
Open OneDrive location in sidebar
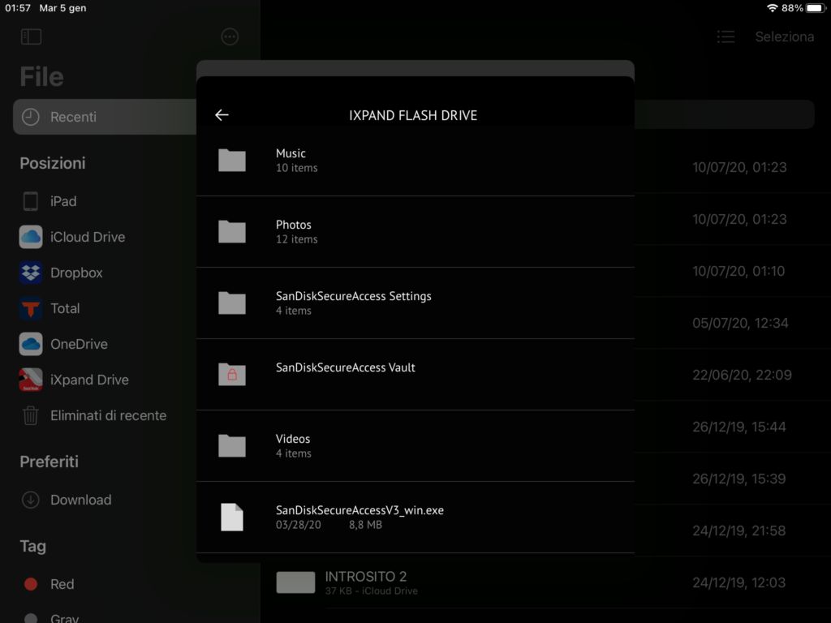[63, 344]
